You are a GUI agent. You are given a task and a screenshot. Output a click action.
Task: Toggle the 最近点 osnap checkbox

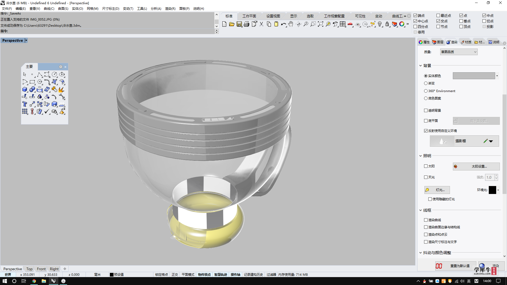point(438,16)
